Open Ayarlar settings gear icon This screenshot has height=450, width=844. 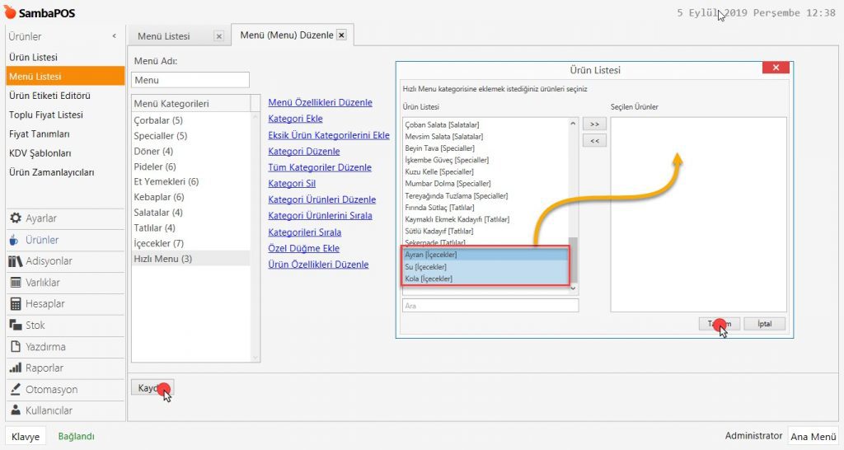(15, 218)
